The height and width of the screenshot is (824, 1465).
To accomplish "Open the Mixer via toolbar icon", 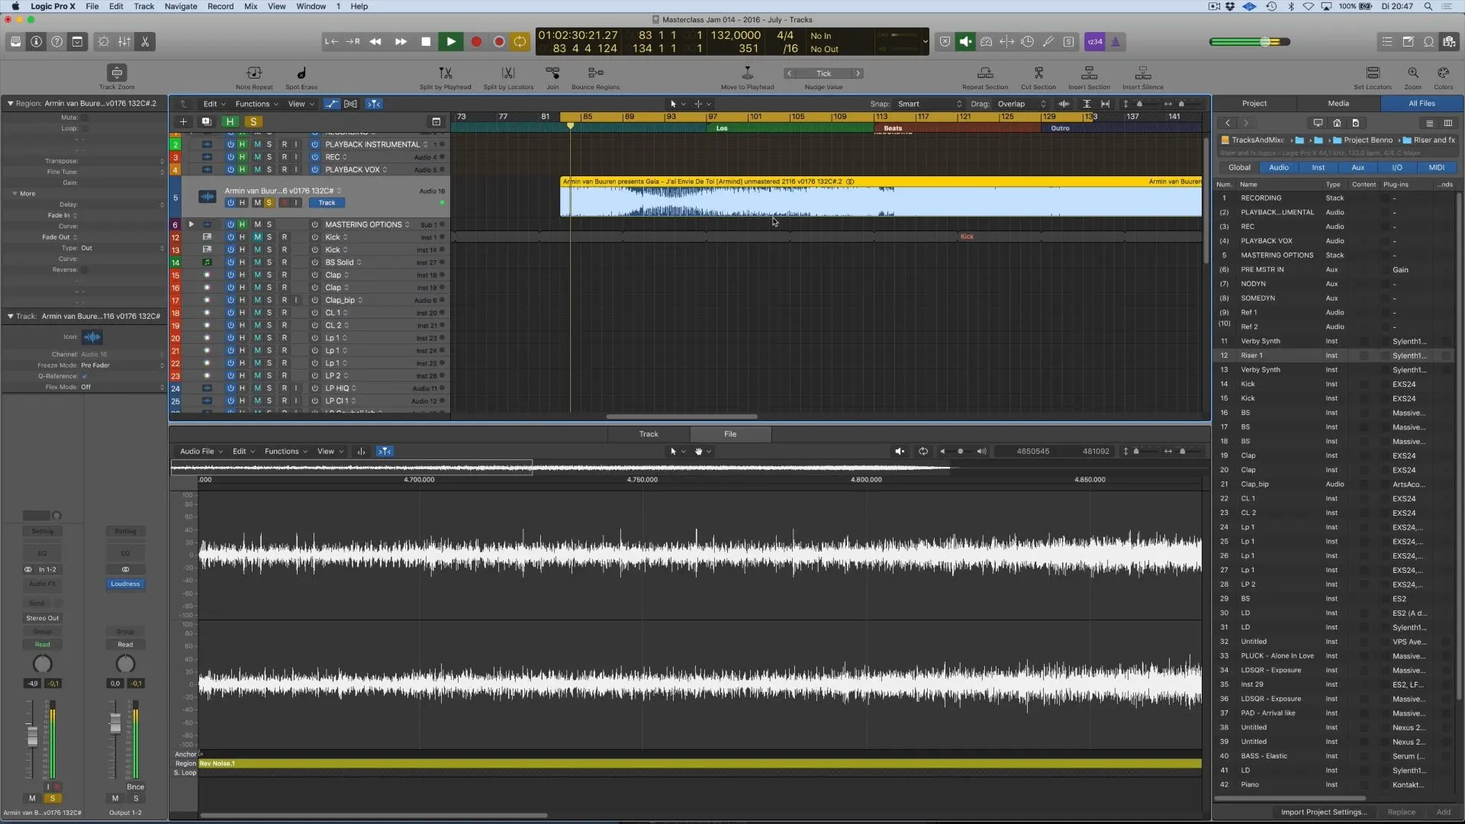I will (124, 42).
